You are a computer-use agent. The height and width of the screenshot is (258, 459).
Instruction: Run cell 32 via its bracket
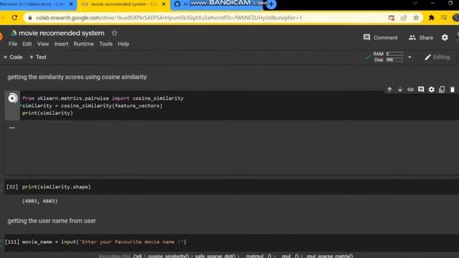(12, 187)
